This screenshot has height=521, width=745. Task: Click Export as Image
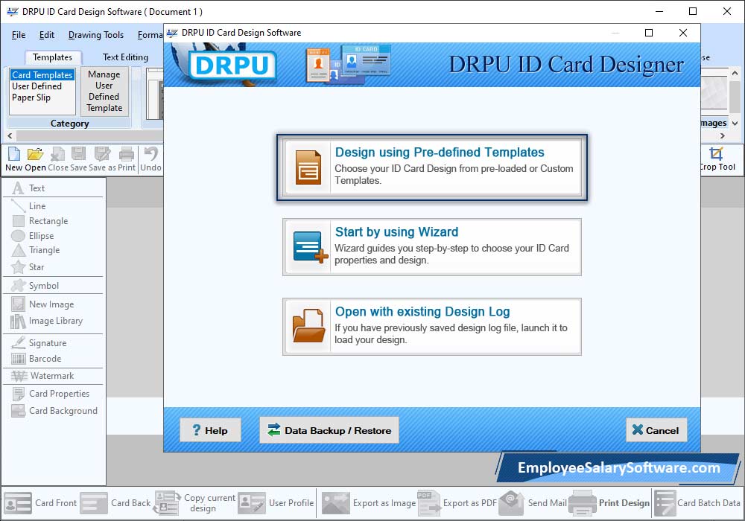coord(369,503)
